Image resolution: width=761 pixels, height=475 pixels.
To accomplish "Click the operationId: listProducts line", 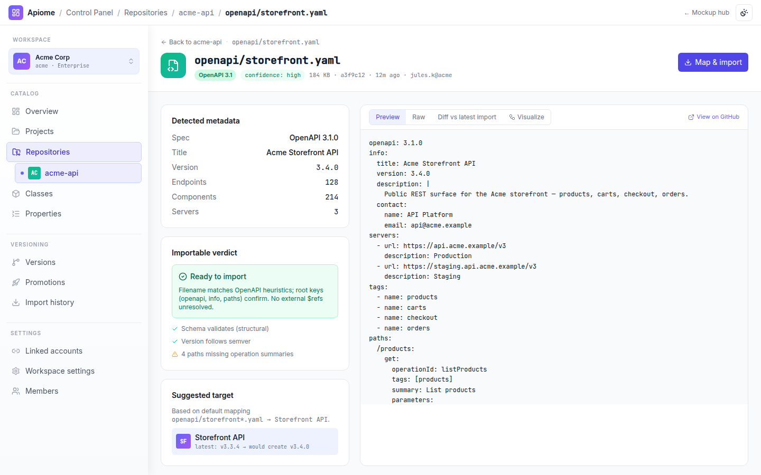I will pos(439,369).
